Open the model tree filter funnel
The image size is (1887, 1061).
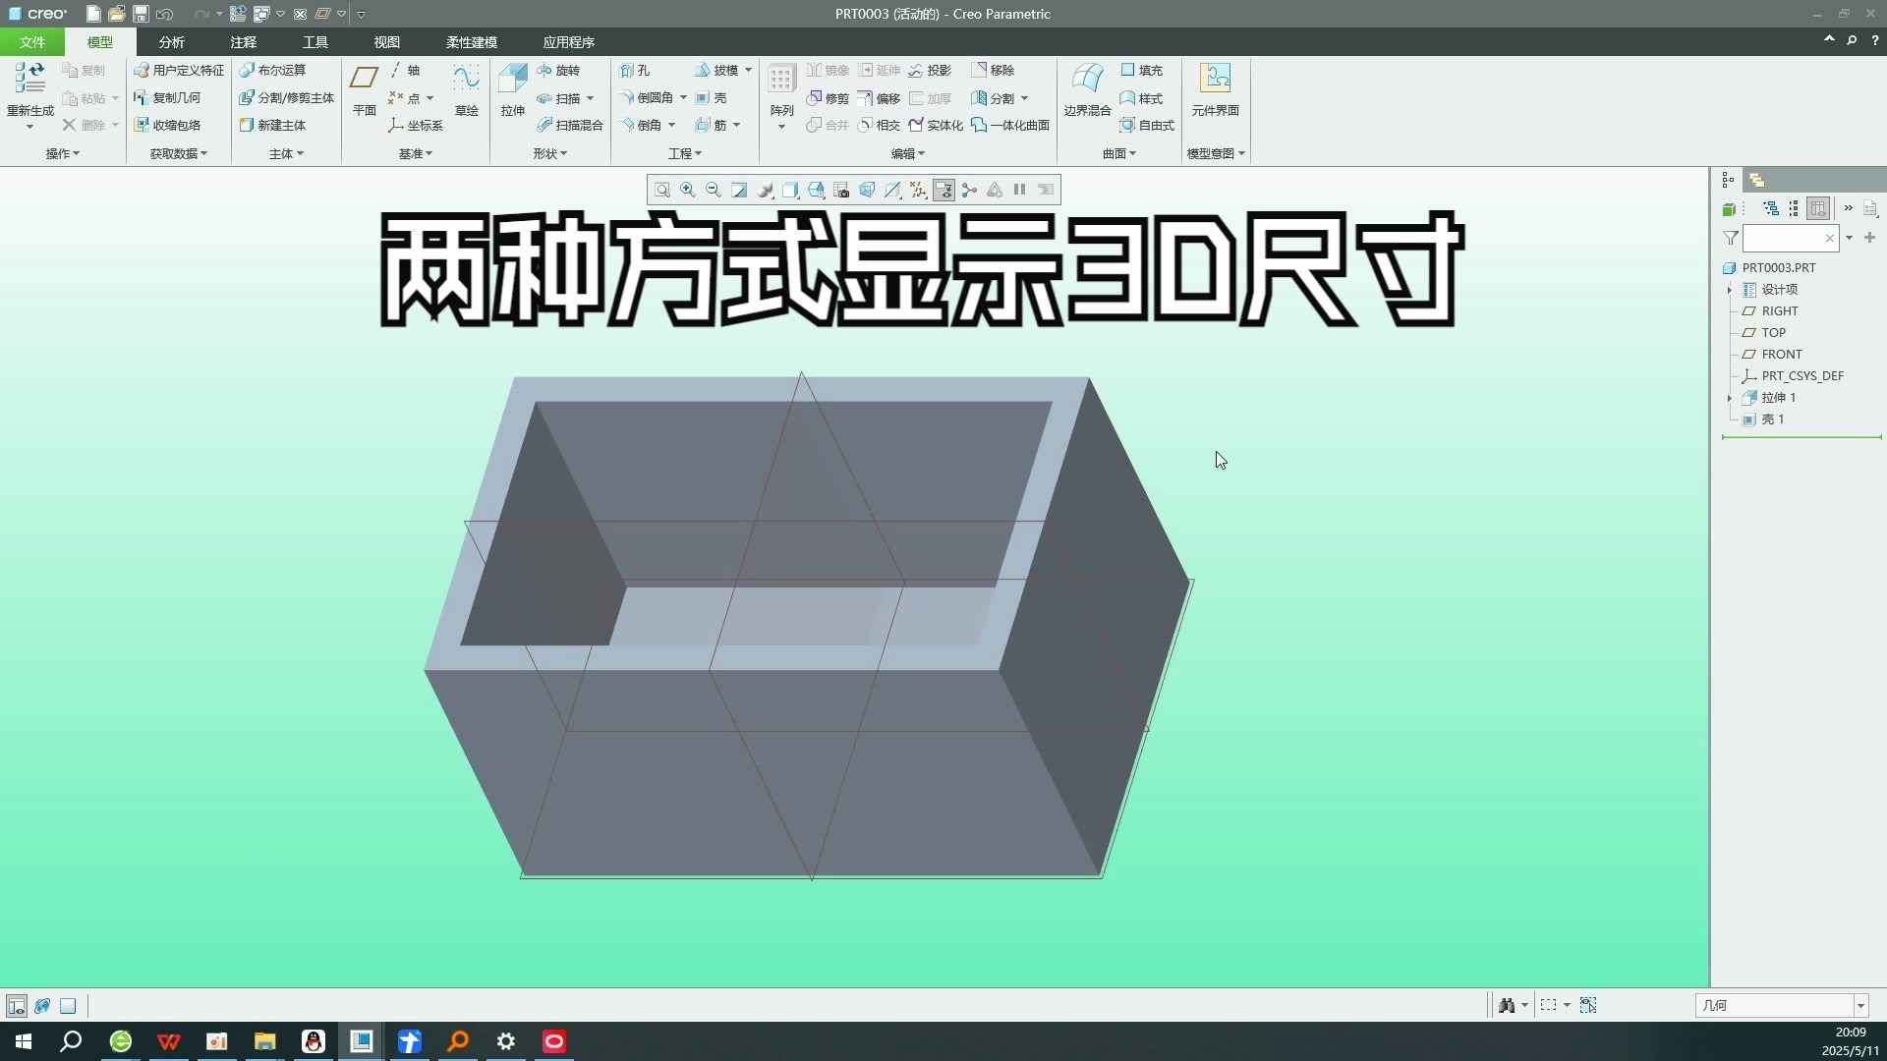pyautogui.click(x=1729, y=238)
